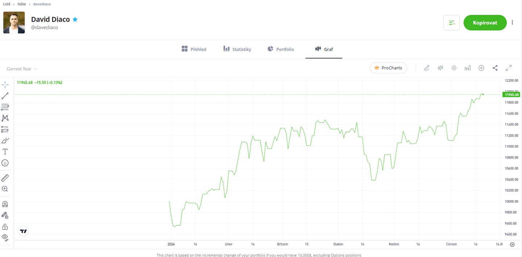Viewport: 522px width, 257px height.
Task: Hide all drawings with eye icon
Action: click(5, 237)
